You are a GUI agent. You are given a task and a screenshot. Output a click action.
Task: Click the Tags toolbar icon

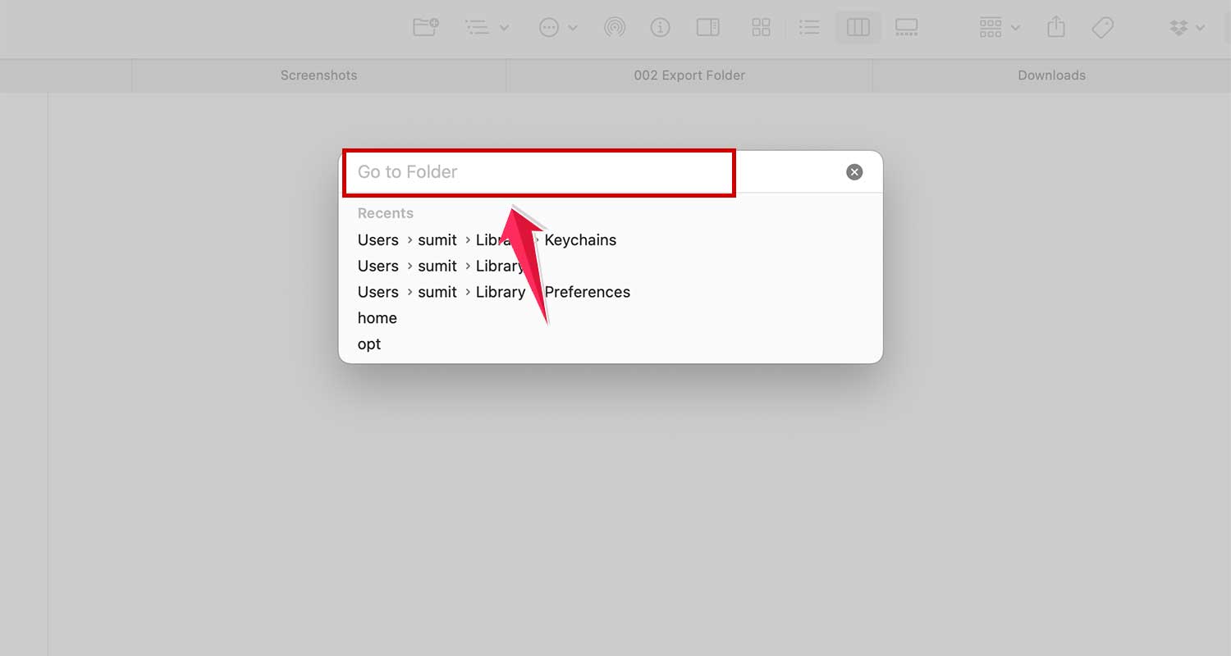[x=1102, y=27]
